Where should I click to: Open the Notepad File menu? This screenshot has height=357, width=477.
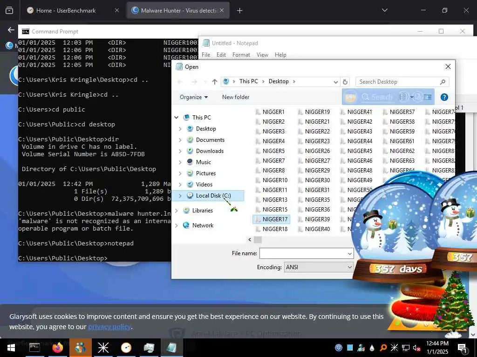pyautogui.click(x=206, y=55)
